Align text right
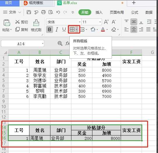 coord(141,29)
